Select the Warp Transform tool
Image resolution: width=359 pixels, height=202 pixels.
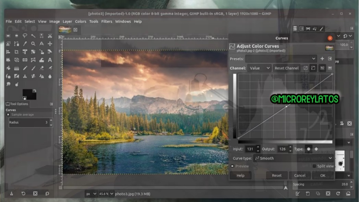click(x=41, y=60)
